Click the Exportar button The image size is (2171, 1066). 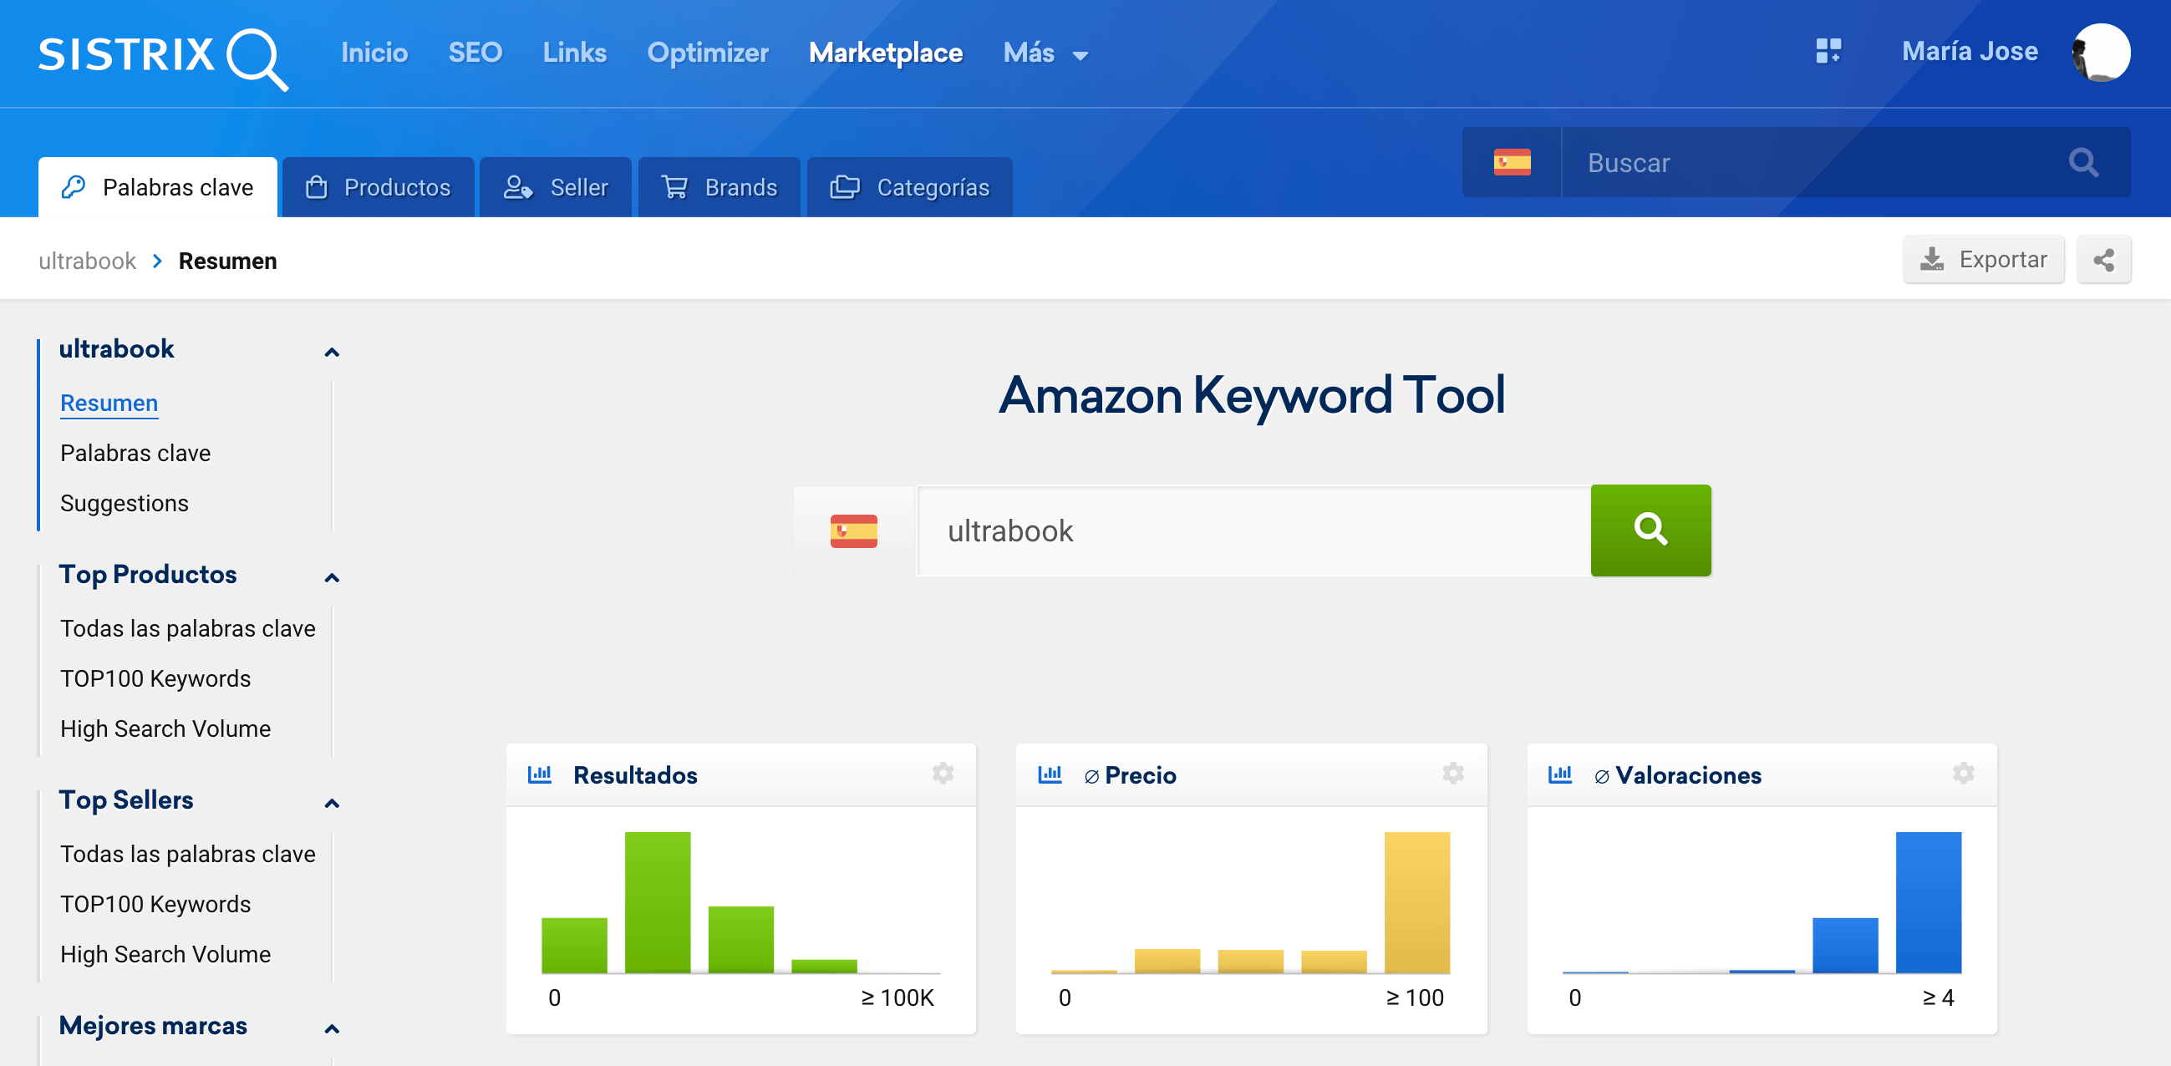pos(1982,260)
